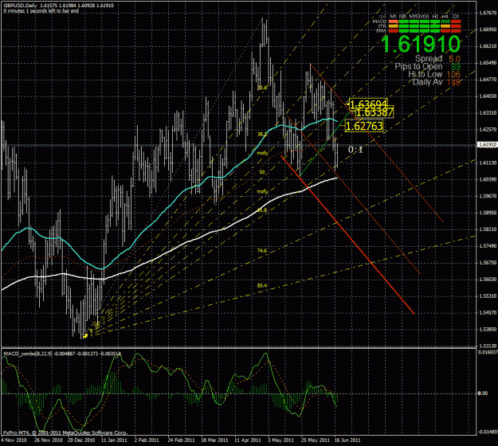Click the yellow 1.62763 price label

point(363,126)
